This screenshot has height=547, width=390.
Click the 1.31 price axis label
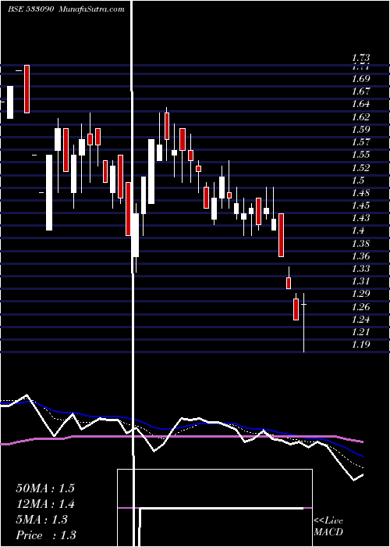point(360,281)
